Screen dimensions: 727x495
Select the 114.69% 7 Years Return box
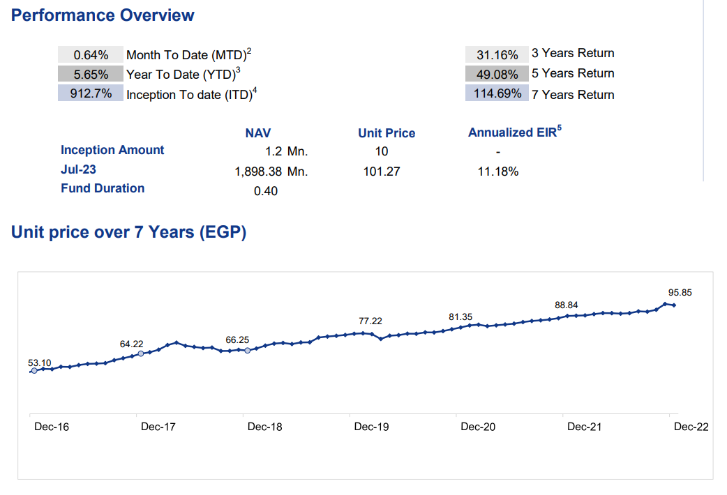click(x=496, y=93)
